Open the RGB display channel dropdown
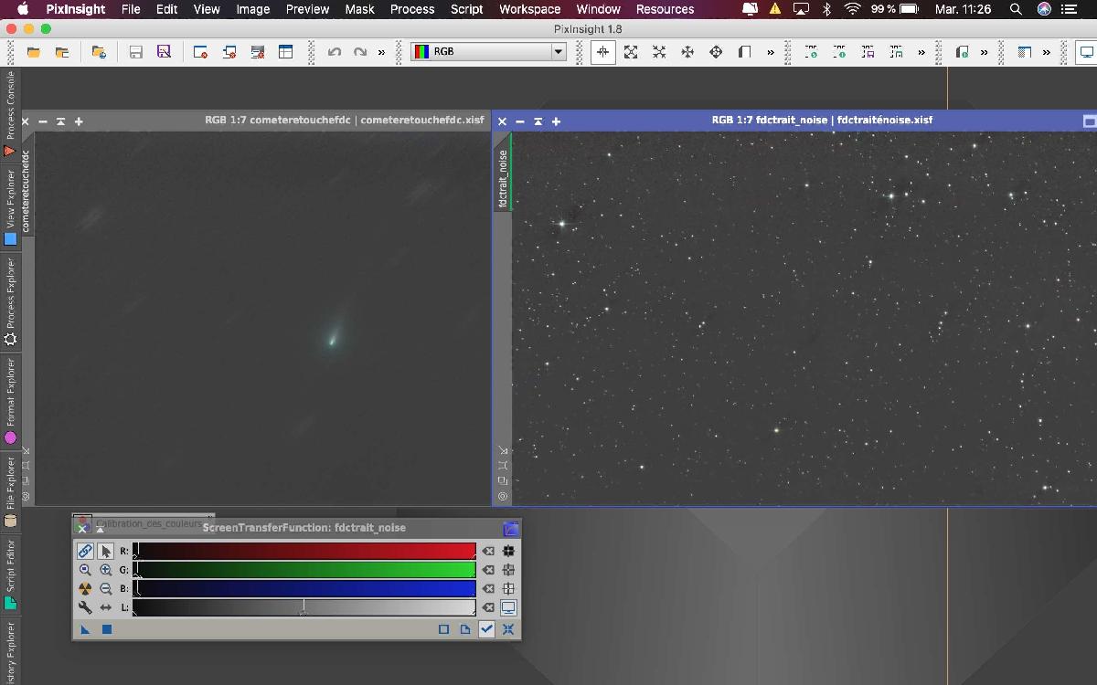This screenshot has width=1097, height=685. [556, 51]
